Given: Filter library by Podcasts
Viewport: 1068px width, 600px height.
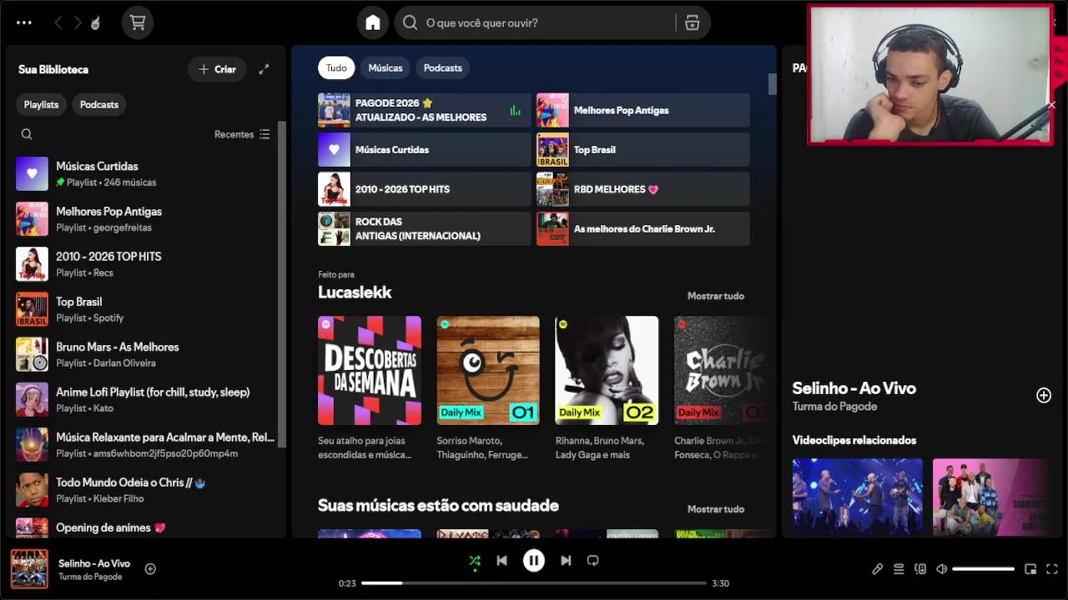Looking at the screenshot, I should pyautogui.click(x=99, y=104).
